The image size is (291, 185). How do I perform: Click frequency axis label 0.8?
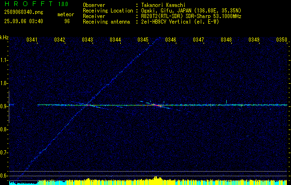[4, 129]
